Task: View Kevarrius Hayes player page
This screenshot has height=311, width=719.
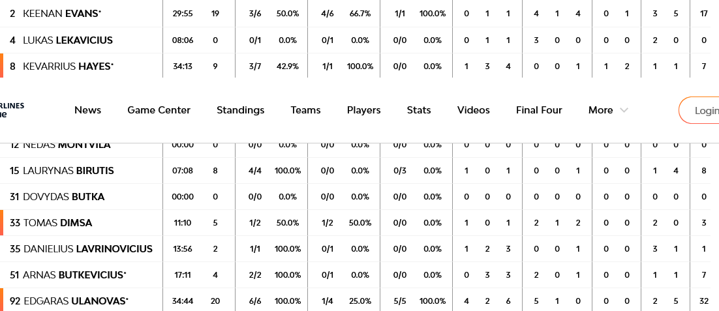Action: (x=68, y=67)
